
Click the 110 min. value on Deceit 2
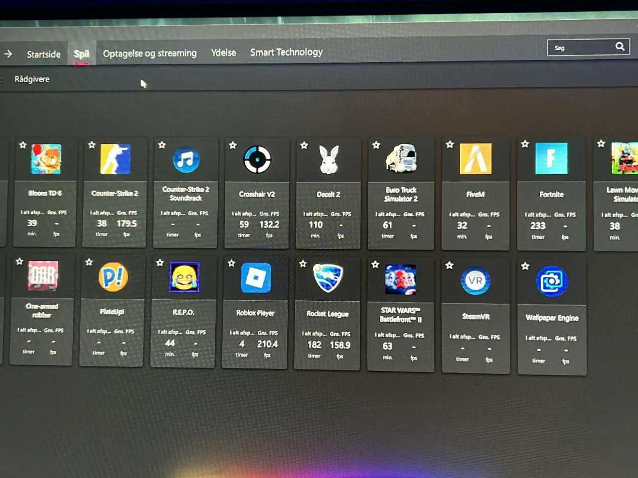tap(316, 225)
